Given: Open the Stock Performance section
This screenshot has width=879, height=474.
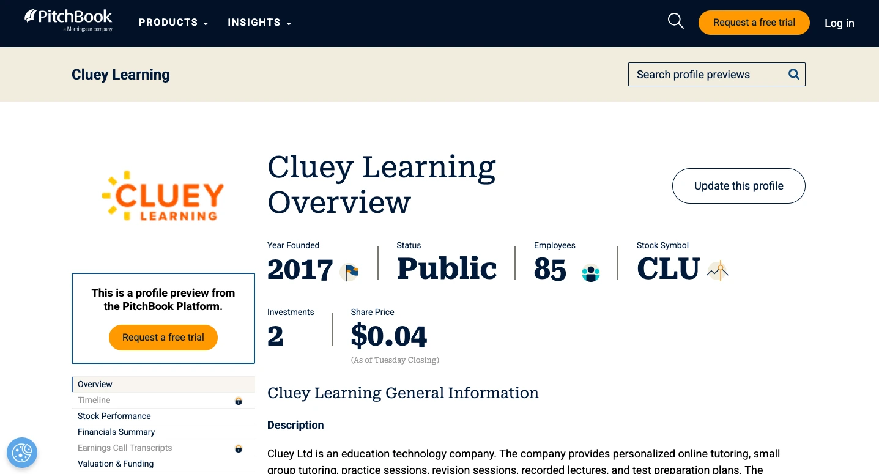Looking at the screenshot, I should pyautogui.click(x=114, y=416).
